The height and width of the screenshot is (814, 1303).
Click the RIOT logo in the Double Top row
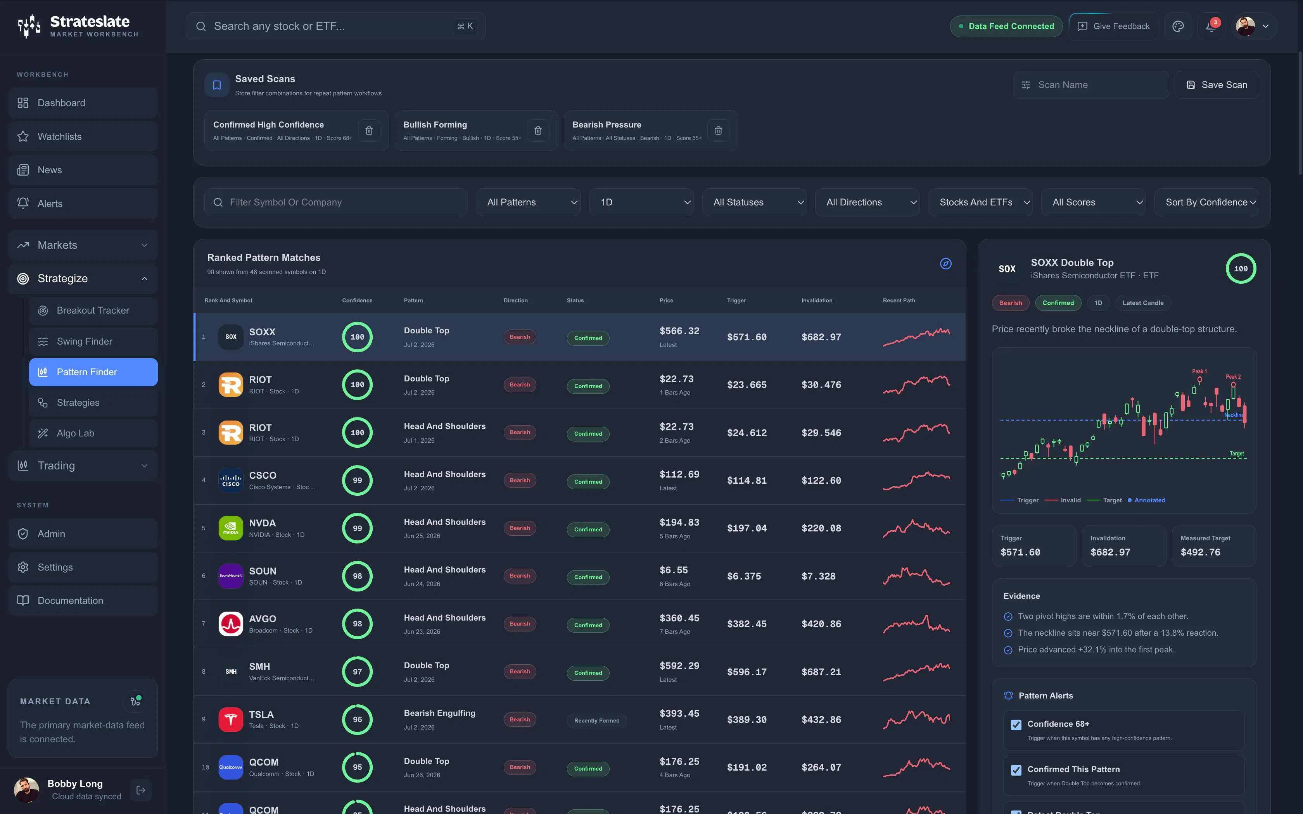(x=230, y=385)
